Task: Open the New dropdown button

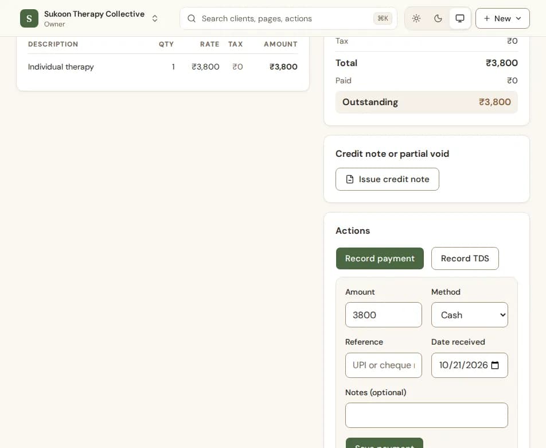Action: pos(502,18)
